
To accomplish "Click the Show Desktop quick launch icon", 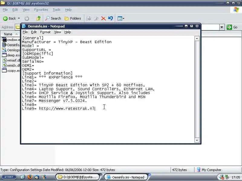I will [23, 177].
